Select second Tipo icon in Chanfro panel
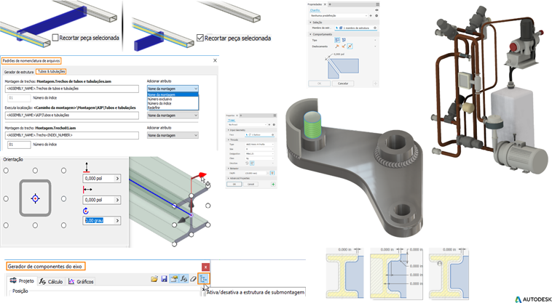 click(x=344, y=40)
